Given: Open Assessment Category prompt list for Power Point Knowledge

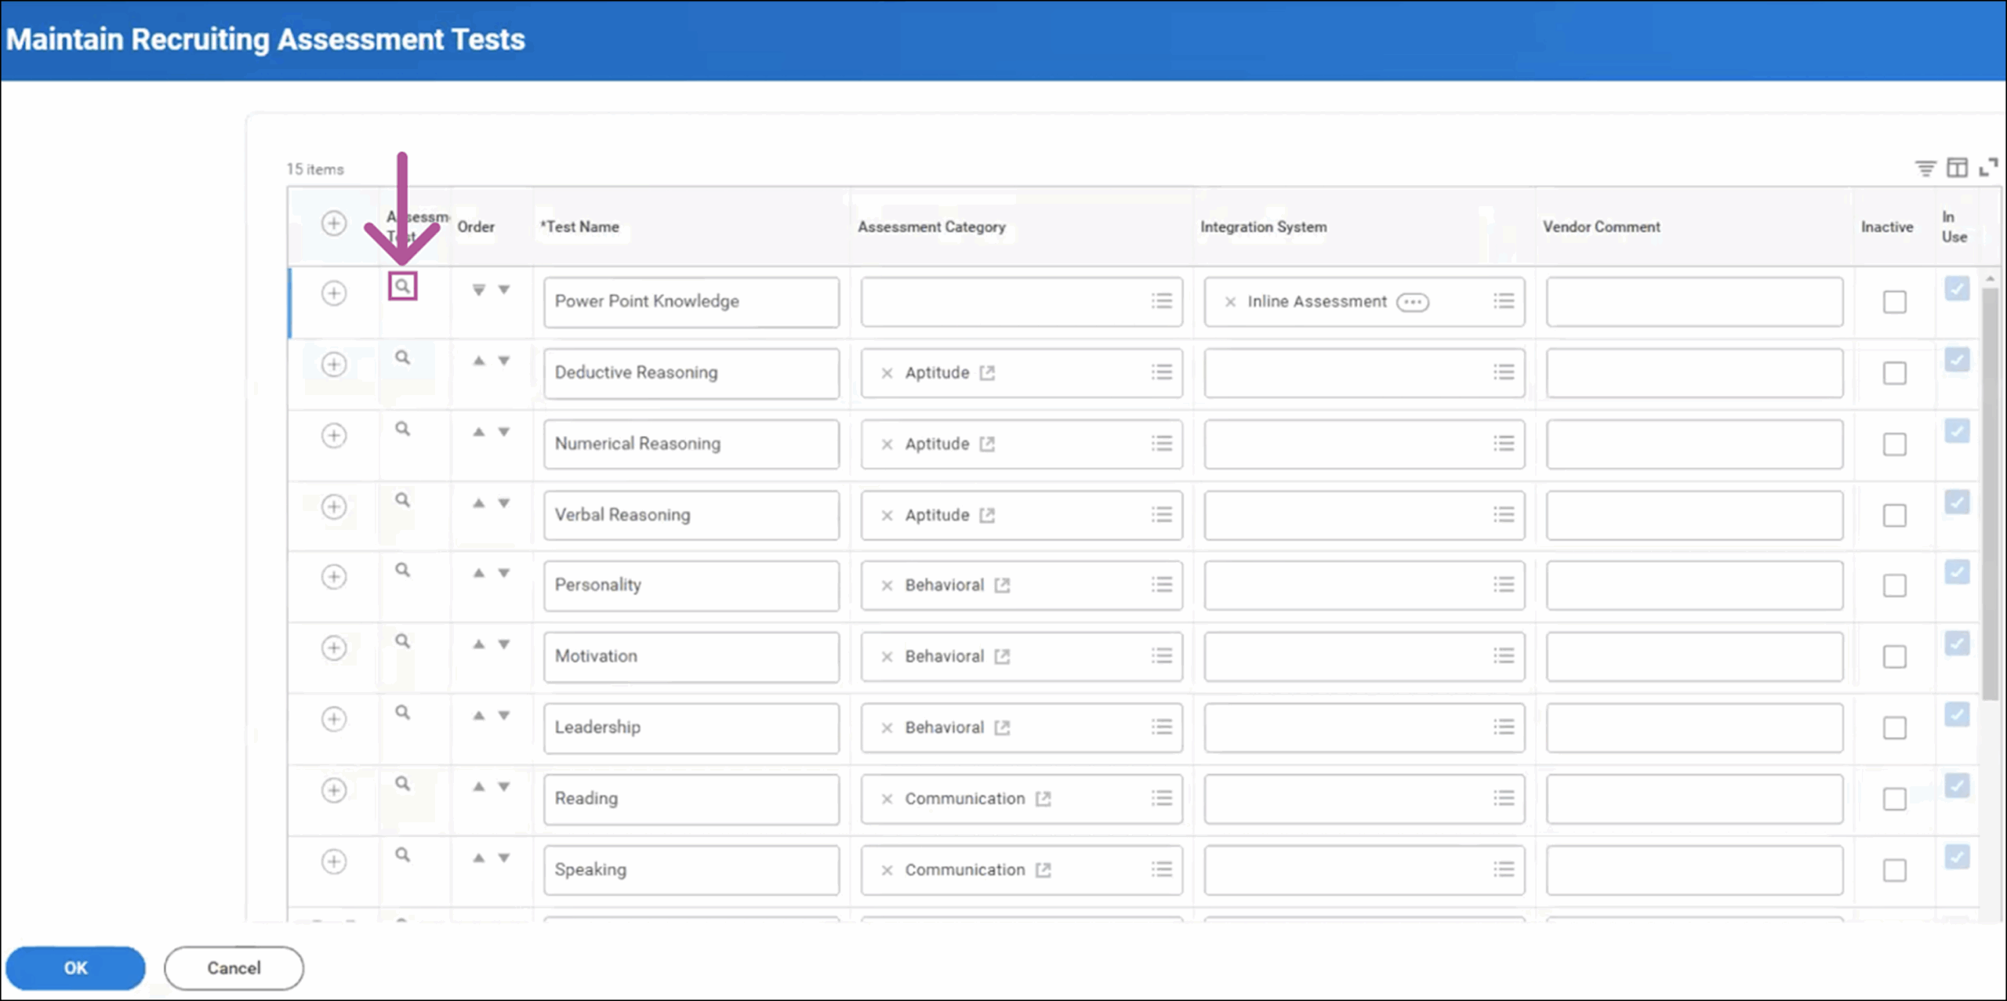Looking at the screenshot, I should pyautogui.click(x=1161, y=301).
